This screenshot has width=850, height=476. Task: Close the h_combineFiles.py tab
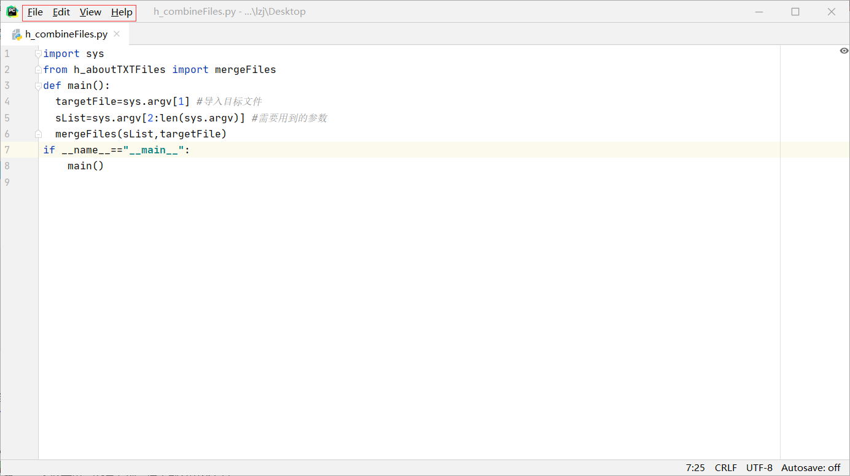pyautogui.click(x=117, y=34)
